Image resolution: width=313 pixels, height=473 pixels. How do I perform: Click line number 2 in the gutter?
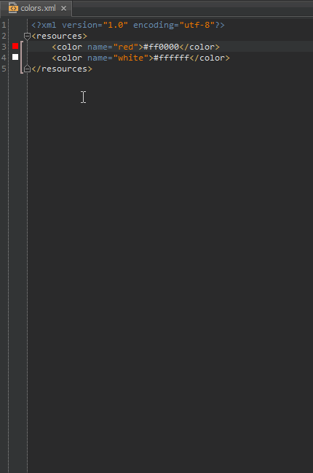pyautogui.click(x=4, y=36)
